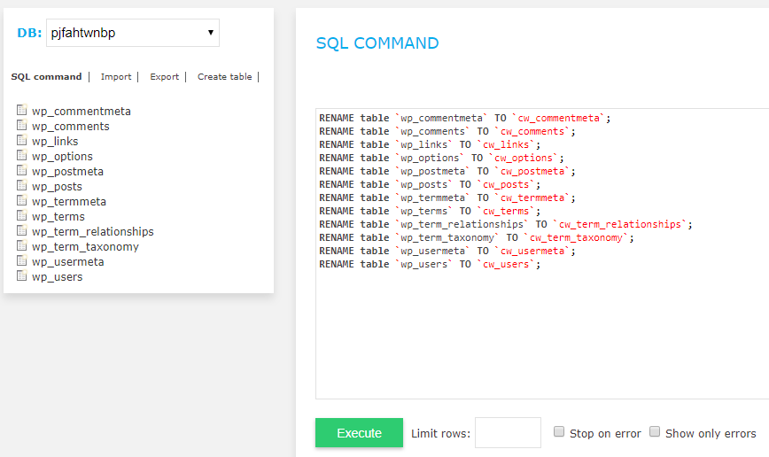The height and width of the screenshot is (457, 769).
Task: Run the query with the Execute button
Action: click(x=359, y=432)
